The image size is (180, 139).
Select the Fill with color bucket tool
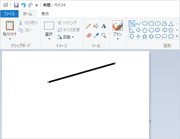pos(96,26)
